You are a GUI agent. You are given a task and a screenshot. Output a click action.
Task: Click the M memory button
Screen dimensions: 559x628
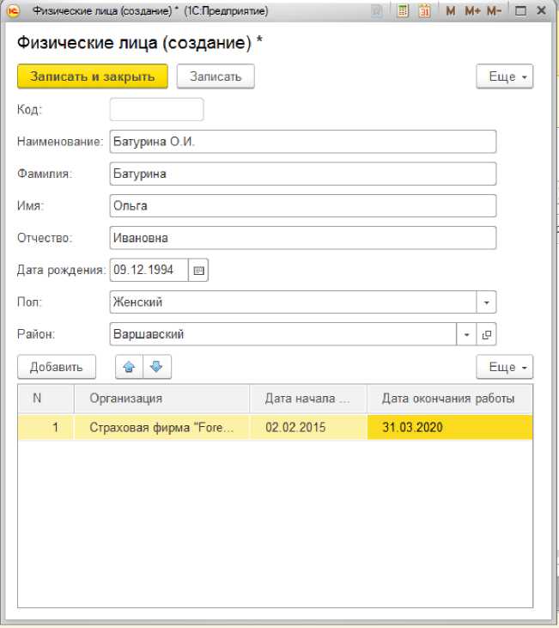click(451, 10)
